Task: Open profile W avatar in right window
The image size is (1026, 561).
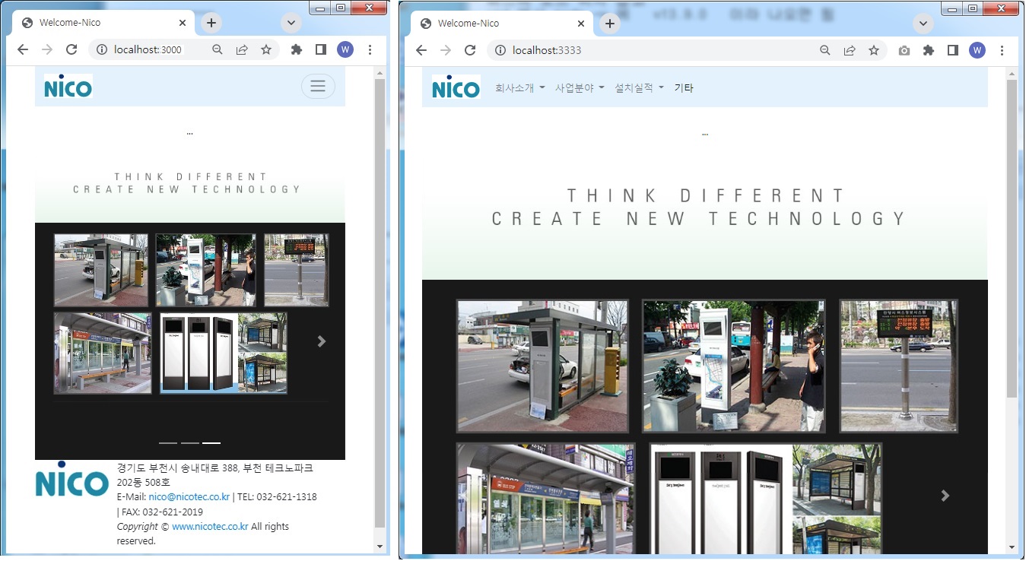Action: [x=977, y=50]
